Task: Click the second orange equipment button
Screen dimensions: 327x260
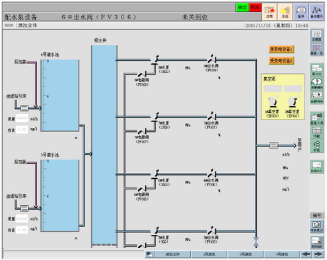Action: click(x=281, y=61)
